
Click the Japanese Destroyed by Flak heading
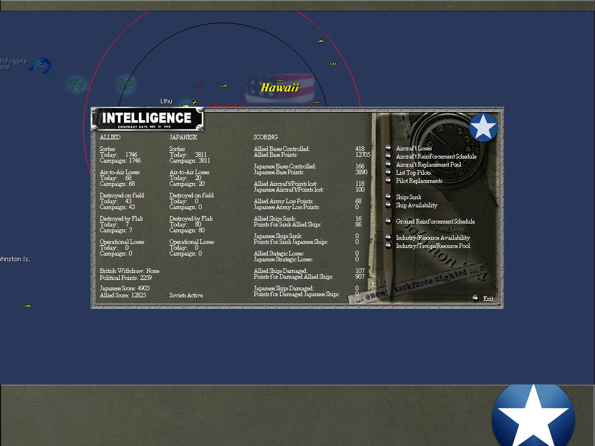191,218
